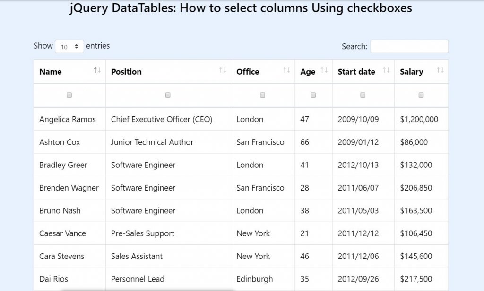Tick the Position column checkbox
Image resolution: width=484 pixels, height=291 pixels.
coord(168,95)
